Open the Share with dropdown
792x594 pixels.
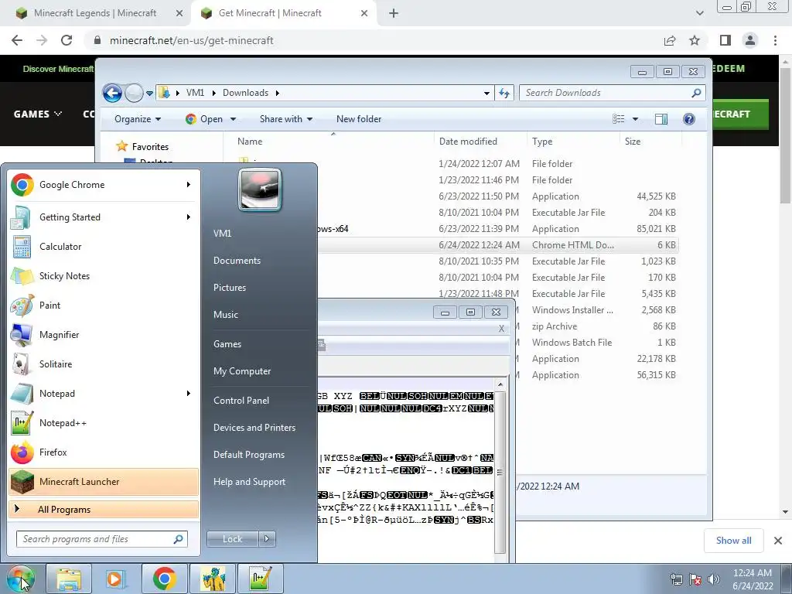click(286, 118)
